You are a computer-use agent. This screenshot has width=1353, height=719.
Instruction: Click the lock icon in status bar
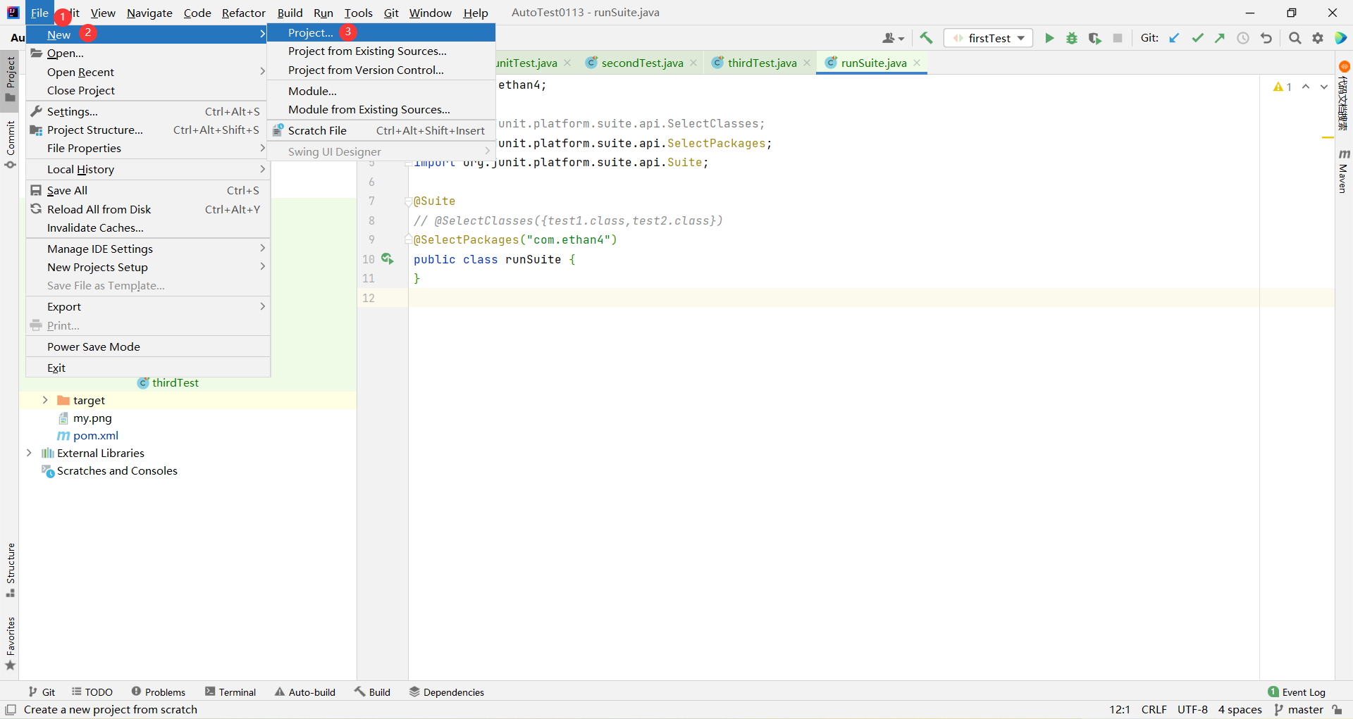(1337, 710)
